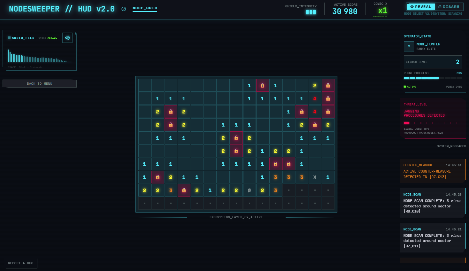The image size is (469, 271).
Task: Click the PING: 24MS readout
Action: pos(454,87)
